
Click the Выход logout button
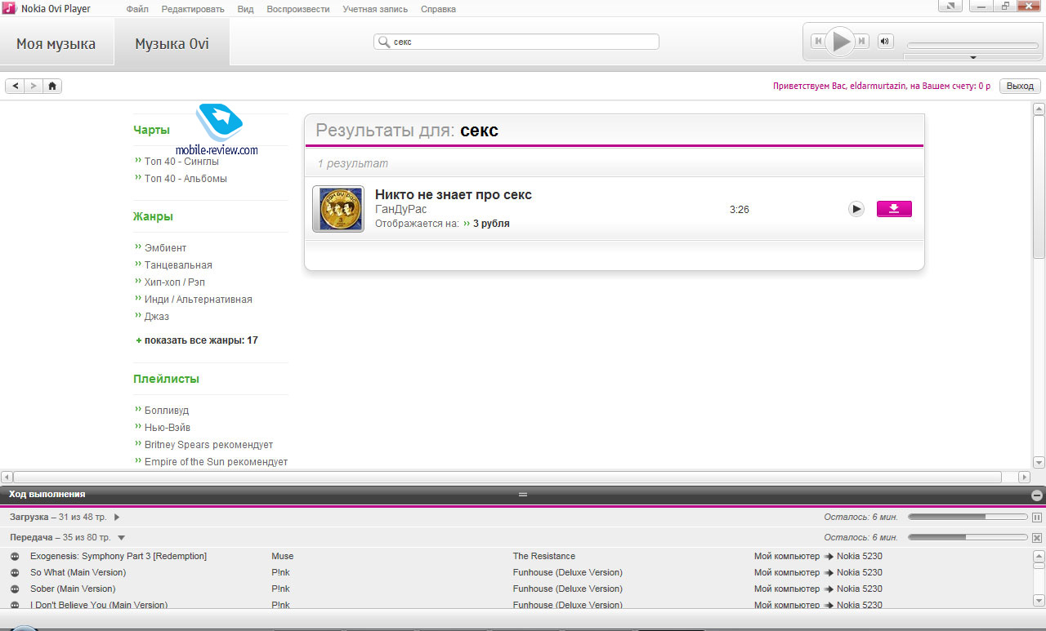(x=1020, y=86)
